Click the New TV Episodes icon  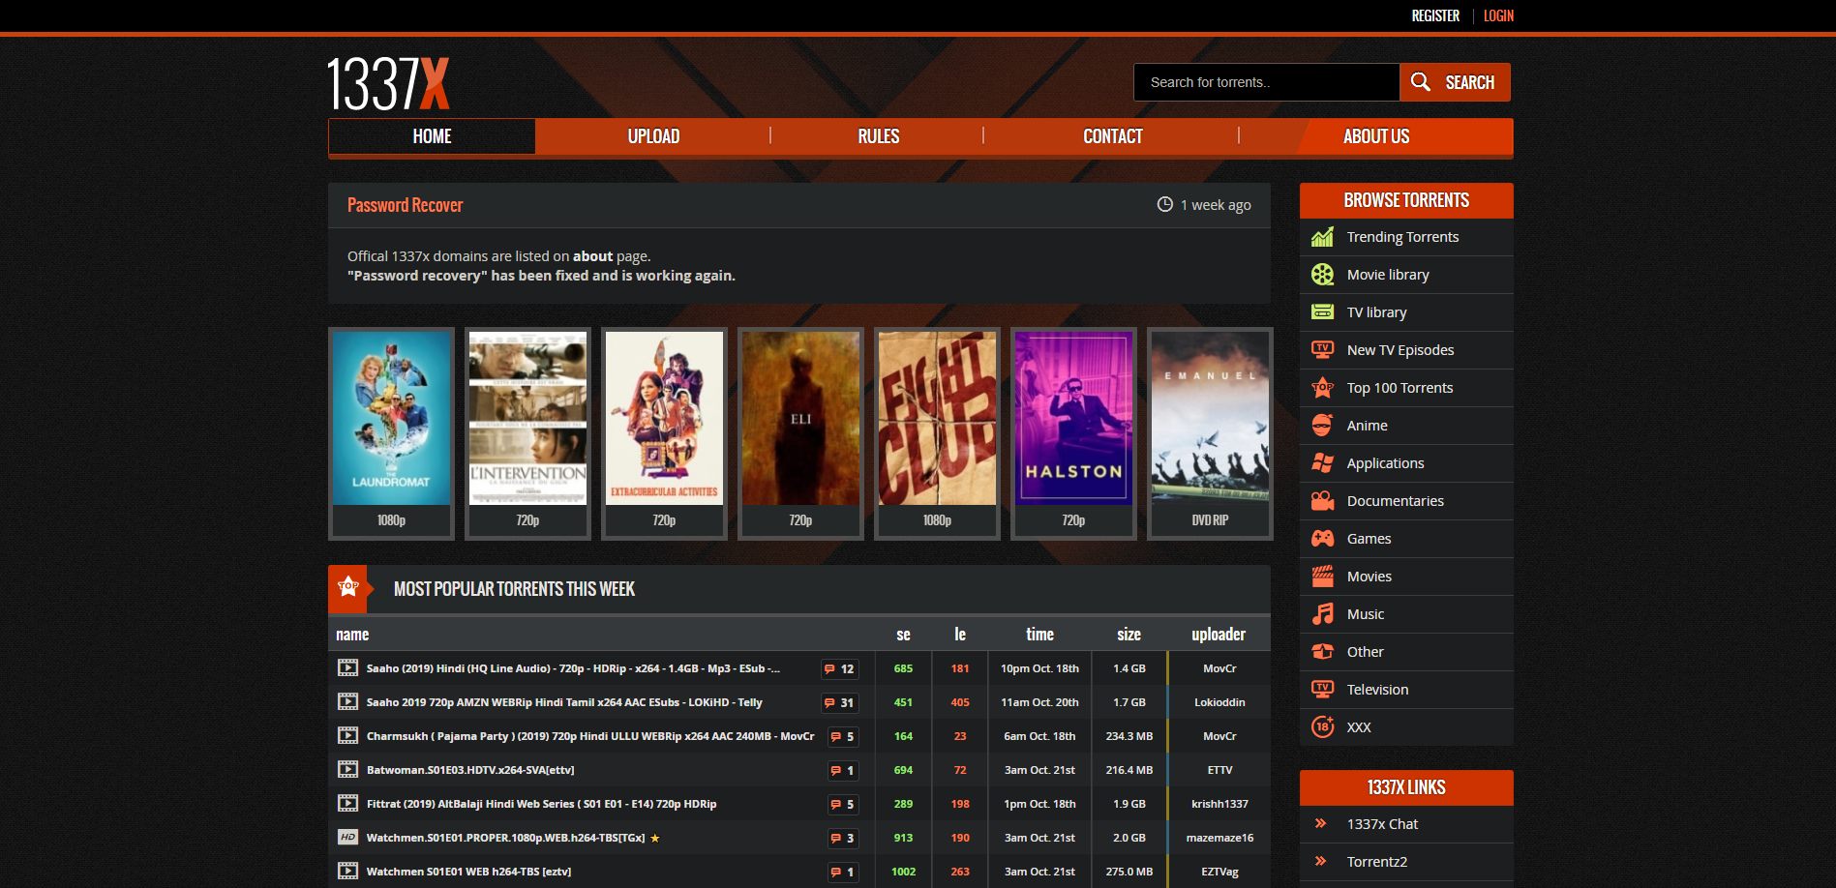pyautogui.click(x=1322, y=349)
